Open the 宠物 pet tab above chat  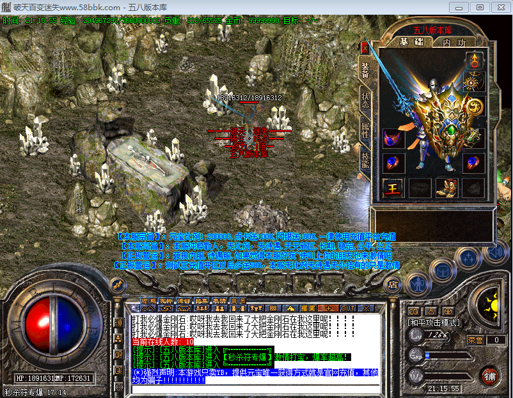click(166, 301)
